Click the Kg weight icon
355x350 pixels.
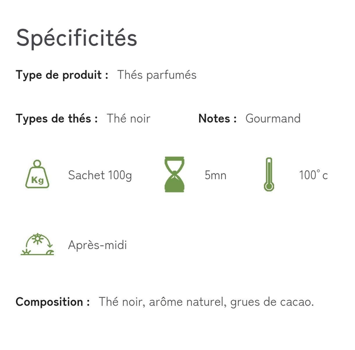[37, 174]
